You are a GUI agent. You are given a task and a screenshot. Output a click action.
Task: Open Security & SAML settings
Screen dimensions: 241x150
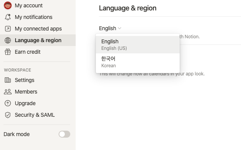pyautogui.click(x=38, y=115)
